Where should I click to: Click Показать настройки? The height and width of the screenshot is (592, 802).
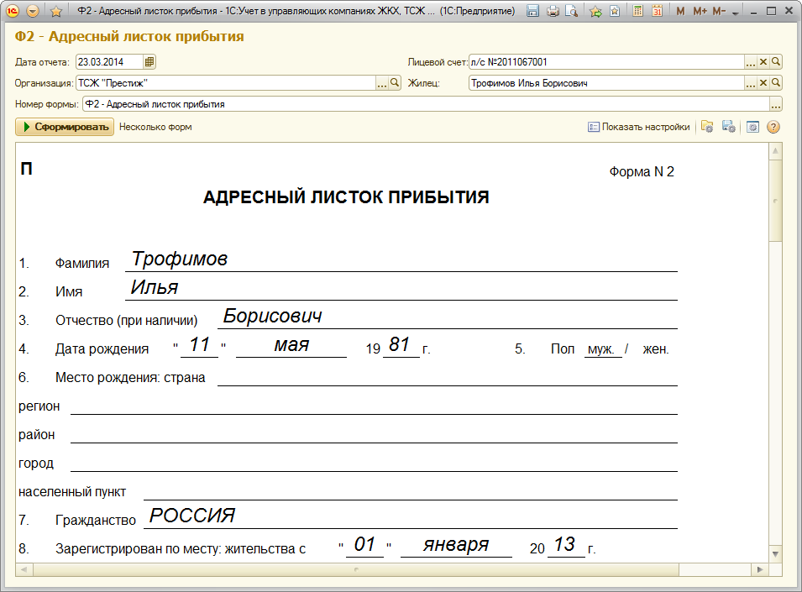click(638, 127)
